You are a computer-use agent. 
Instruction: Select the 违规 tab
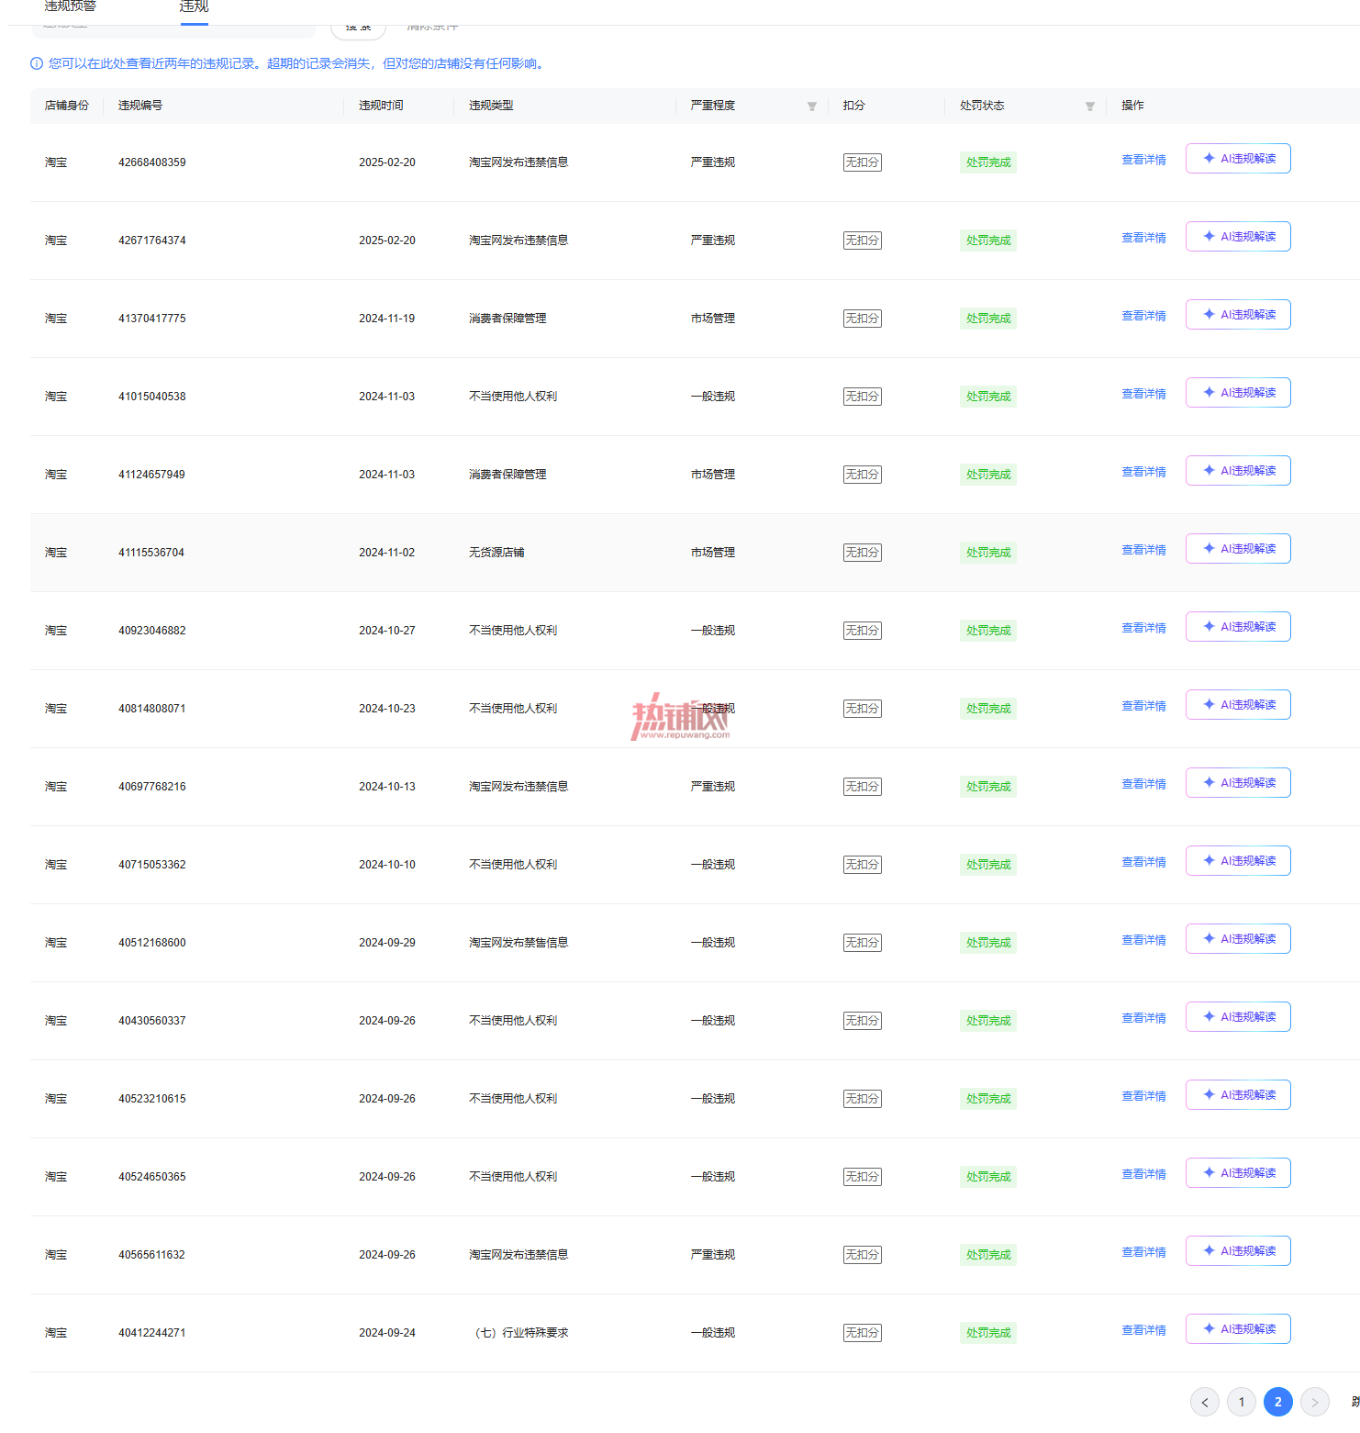point(194,6)
